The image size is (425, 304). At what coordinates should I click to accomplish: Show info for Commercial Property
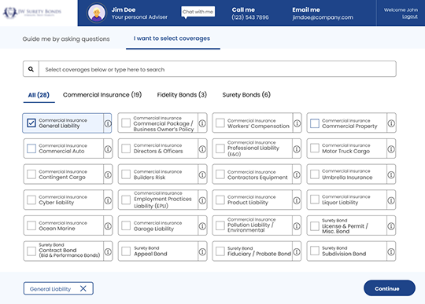click(x=391, y=123)
